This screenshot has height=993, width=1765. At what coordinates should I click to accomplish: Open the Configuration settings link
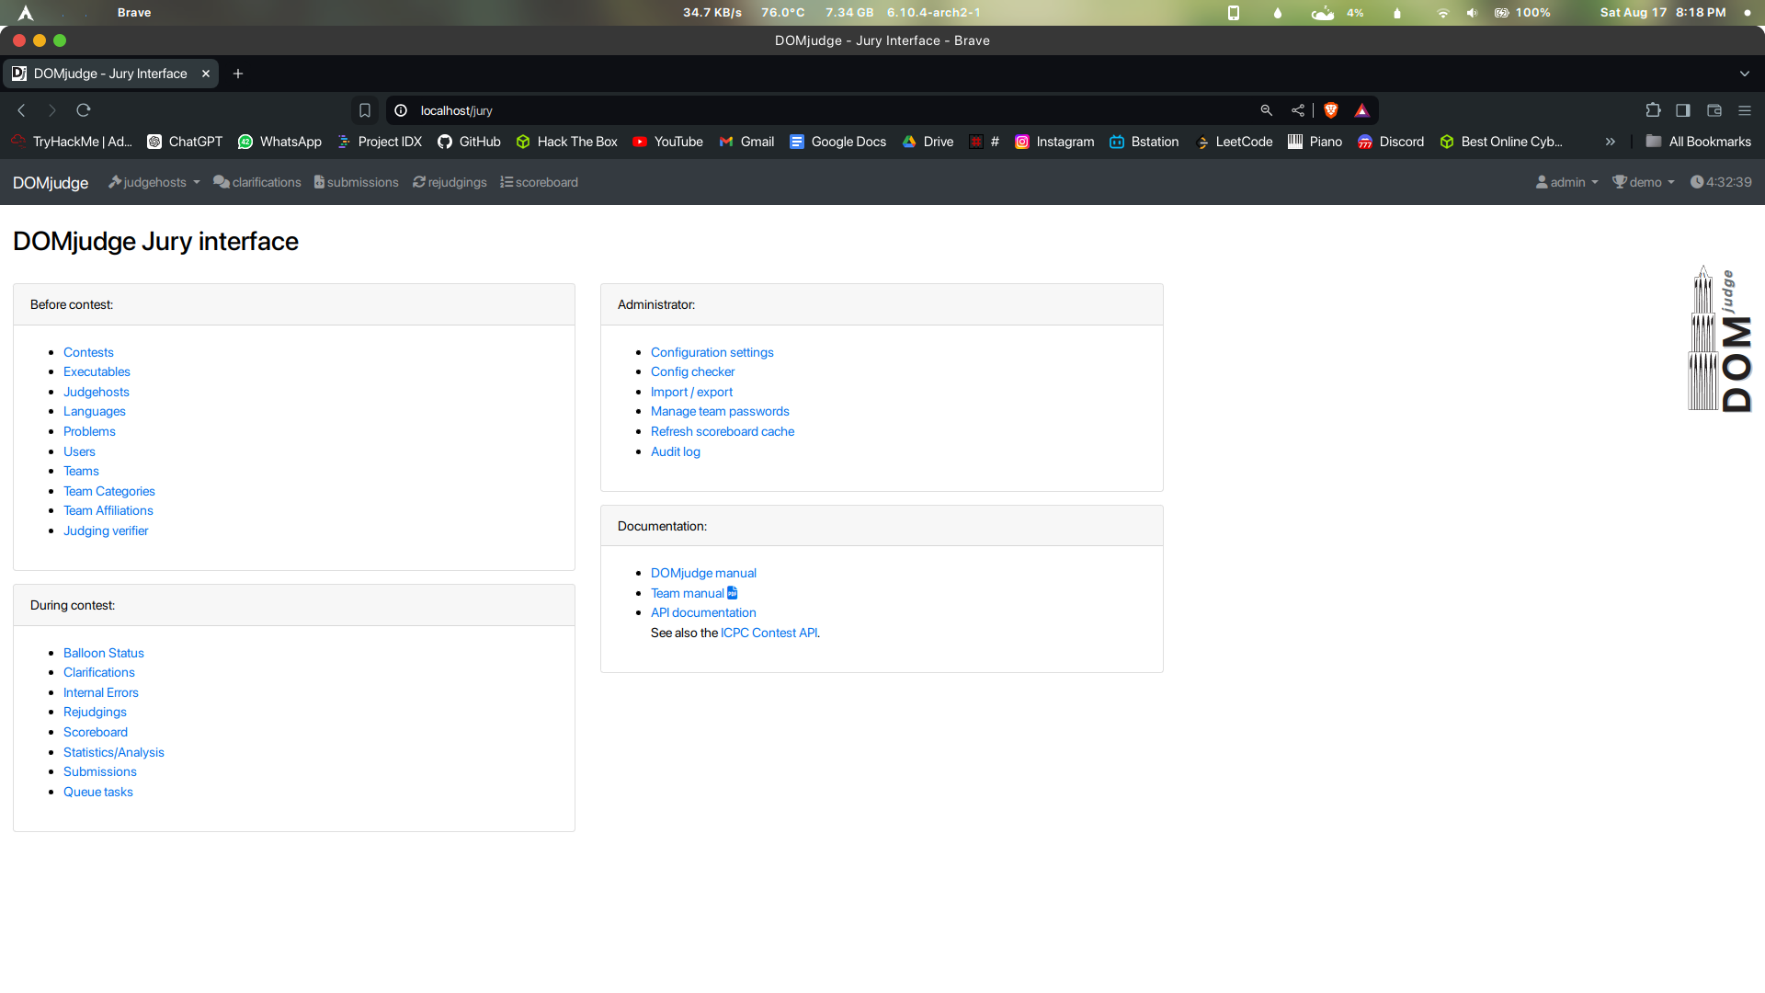pyautogui.click(x=712, y=352)
